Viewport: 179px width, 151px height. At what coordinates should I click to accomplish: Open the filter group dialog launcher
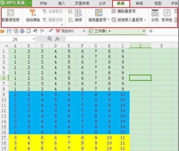(x=62, y=25)
